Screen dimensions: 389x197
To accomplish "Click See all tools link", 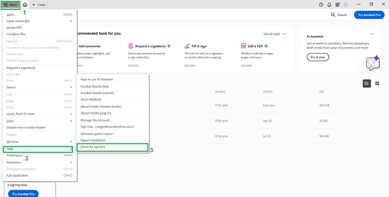I will tap(272, 34).
